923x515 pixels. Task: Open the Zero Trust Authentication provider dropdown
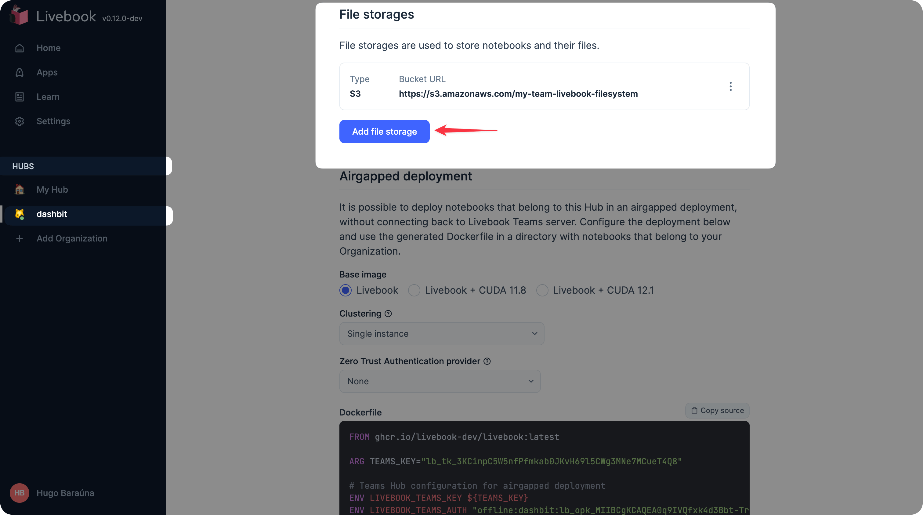click(x=440, y=381)
